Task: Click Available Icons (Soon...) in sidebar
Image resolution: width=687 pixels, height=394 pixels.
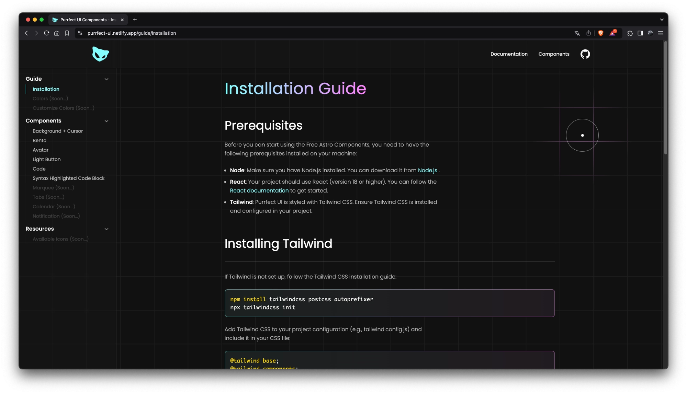Action: pyautogui.click(x=60, y=239)
